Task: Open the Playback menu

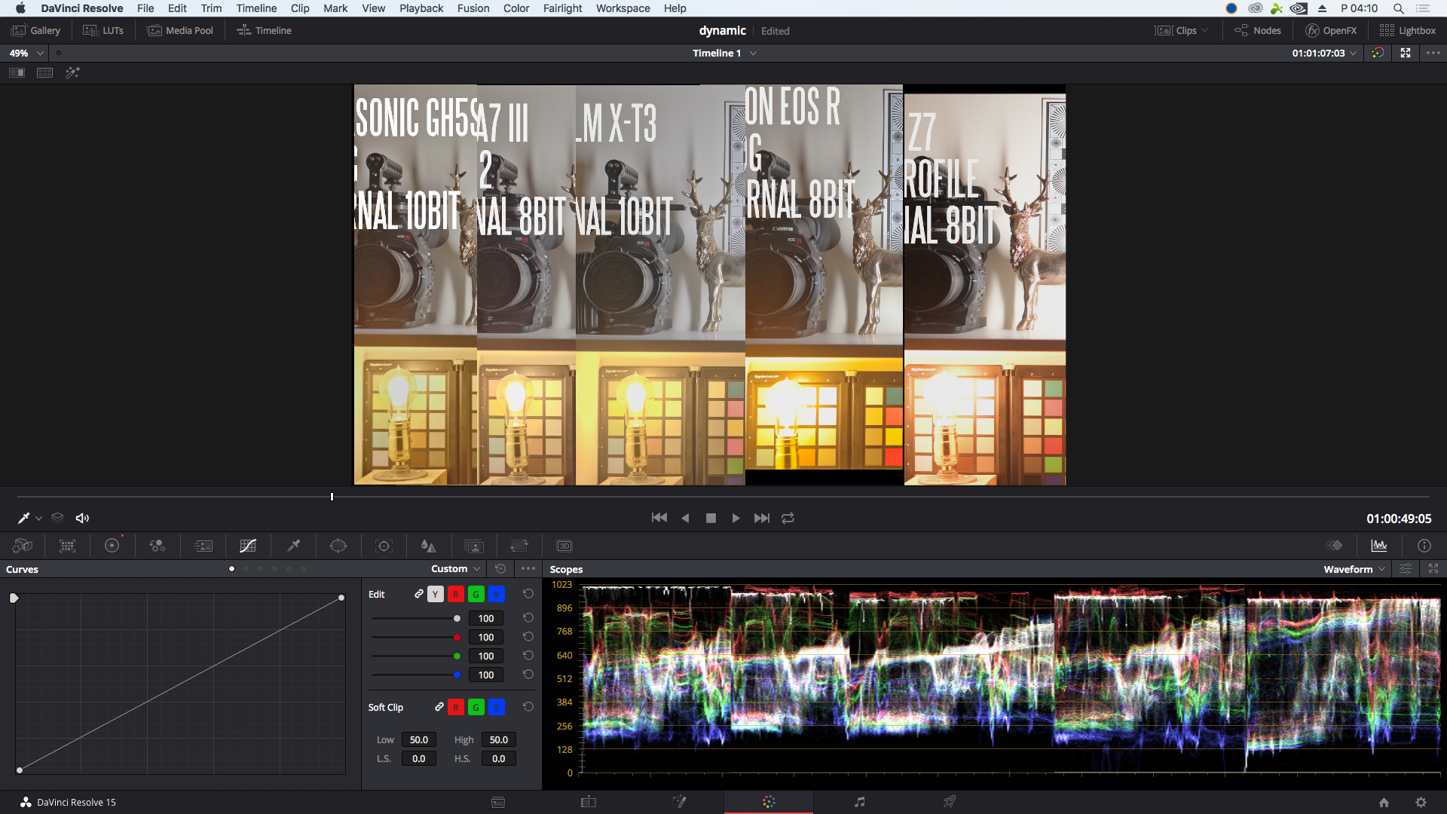Action: (x=421, y=8)
